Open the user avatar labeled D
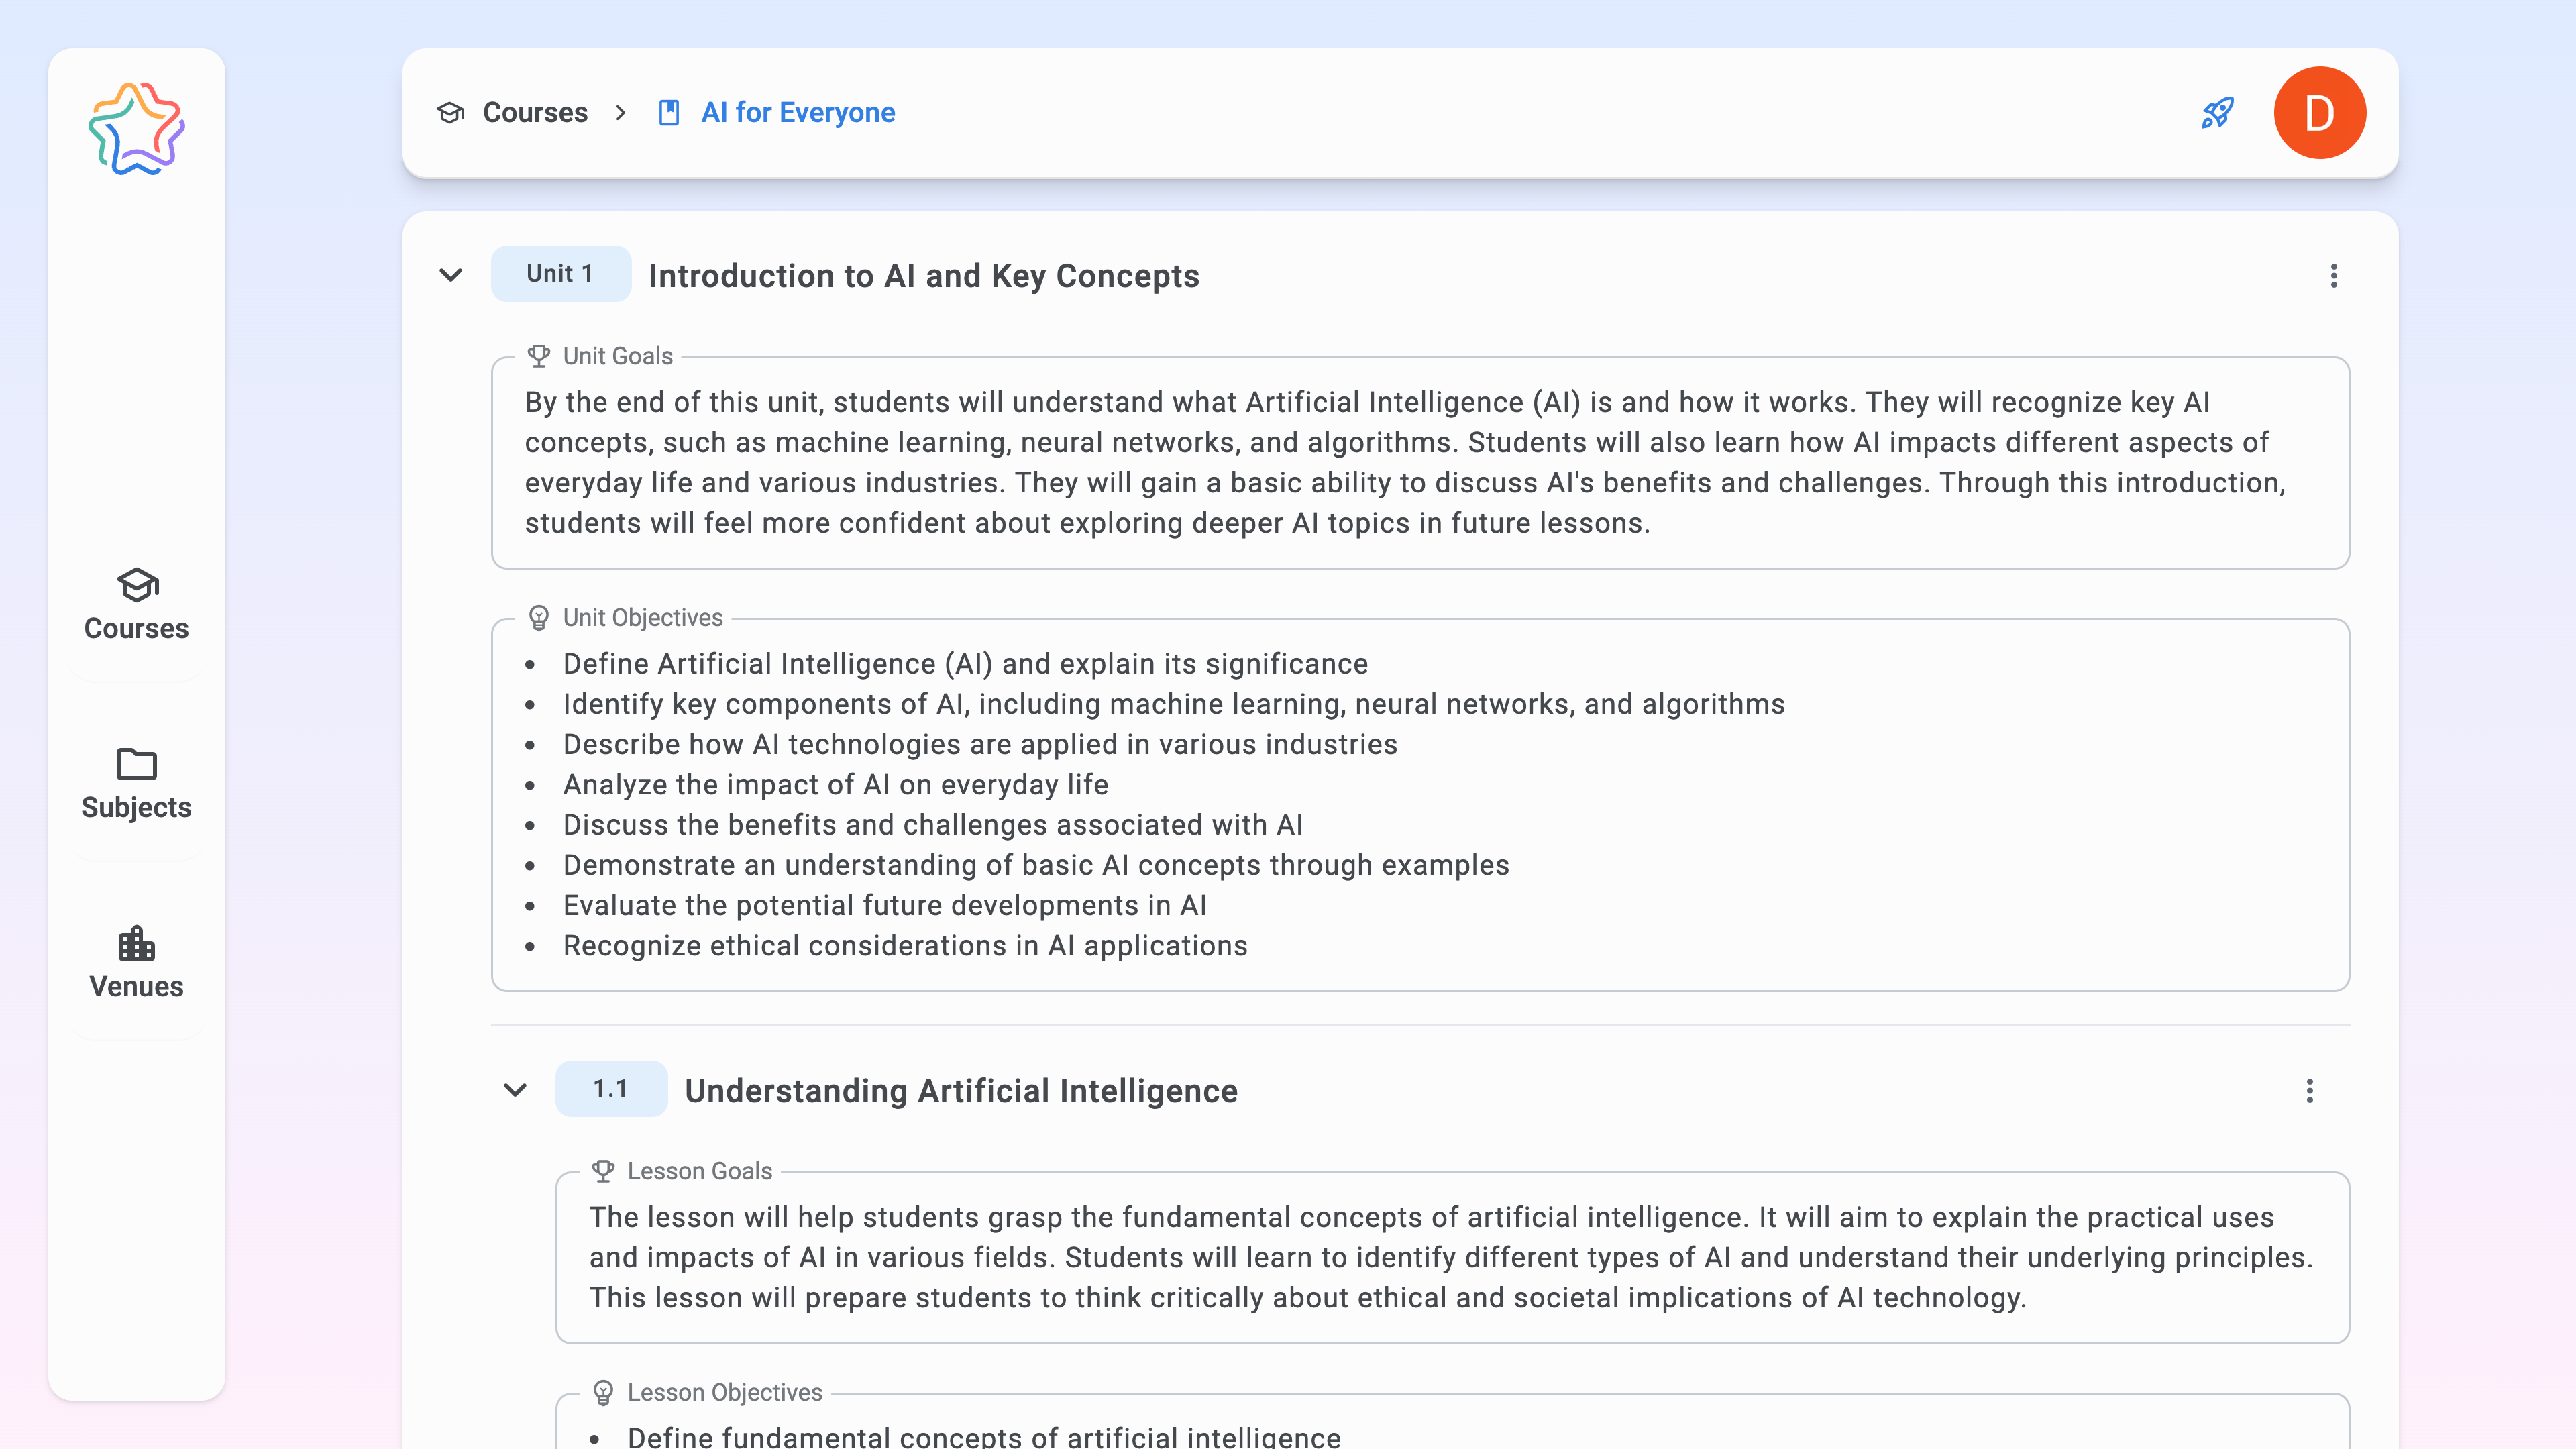 (2319, 113)
